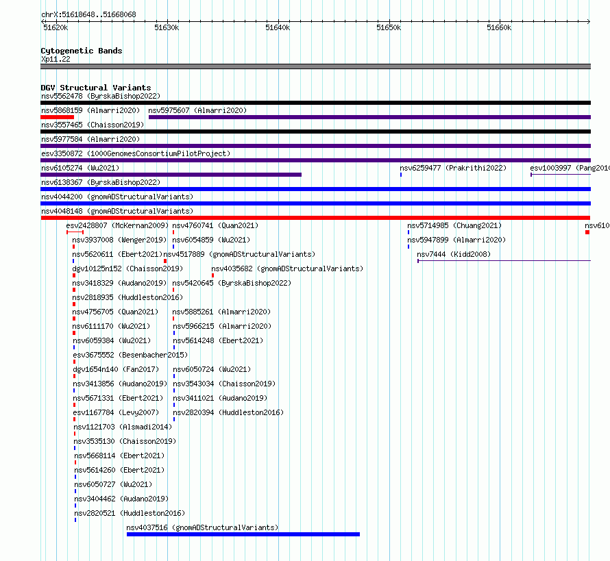Open the esv1003997 (Pang2010) label

pos(570,168)
